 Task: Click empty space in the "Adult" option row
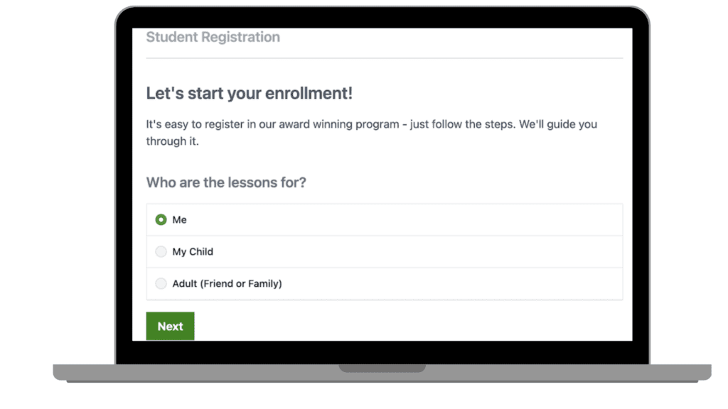point(462,284)
